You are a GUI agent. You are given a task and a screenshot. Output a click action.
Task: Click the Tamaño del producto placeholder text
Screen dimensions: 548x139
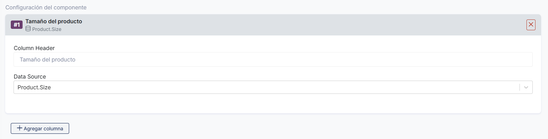[x=48, y=60]
